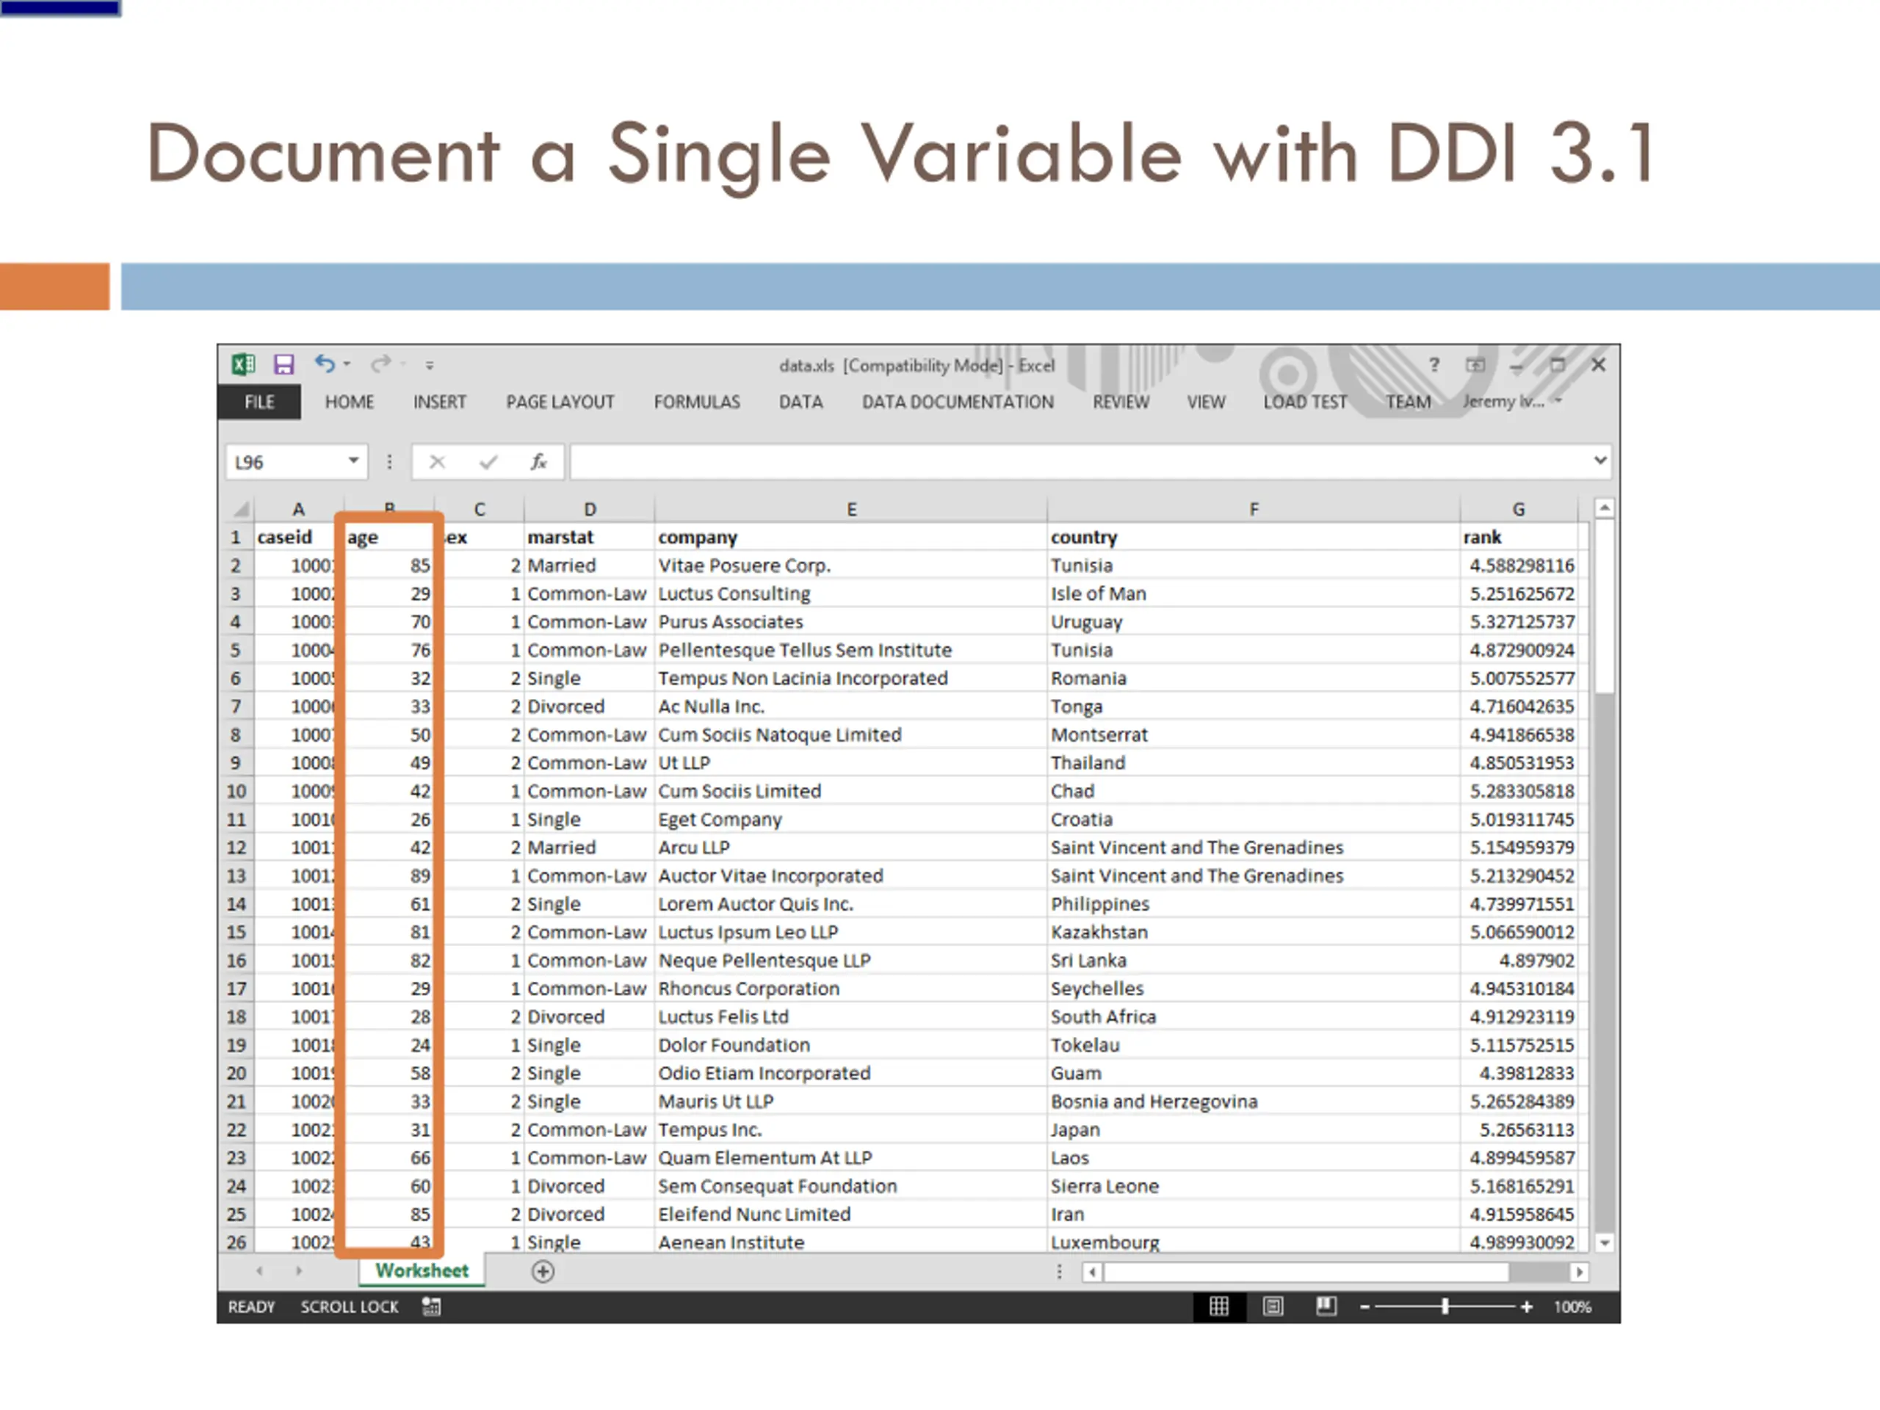Zoom out with the minus button
The image size is (1880, 1410).
click(x=1364, y=1307)
